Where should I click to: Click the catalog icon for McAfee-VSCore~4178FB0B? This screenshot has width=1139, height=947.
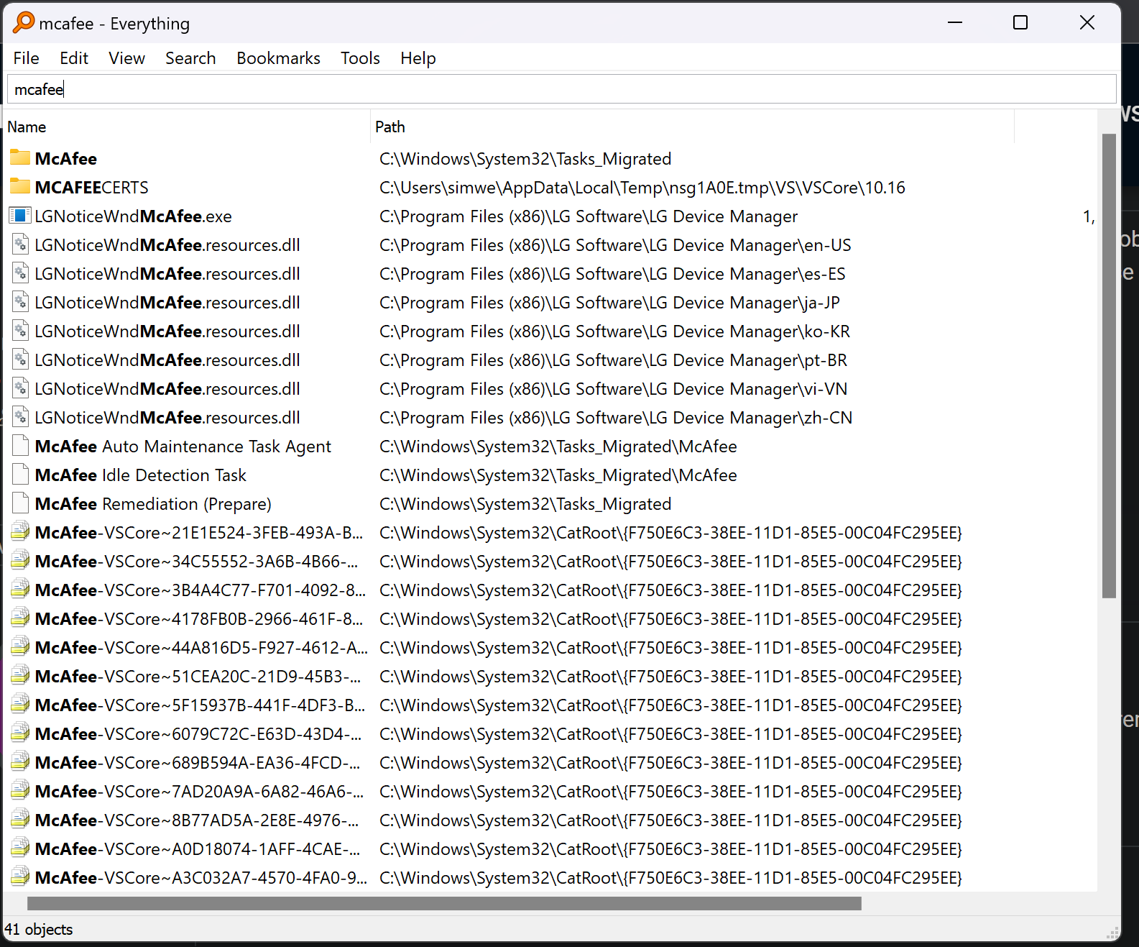20,618
